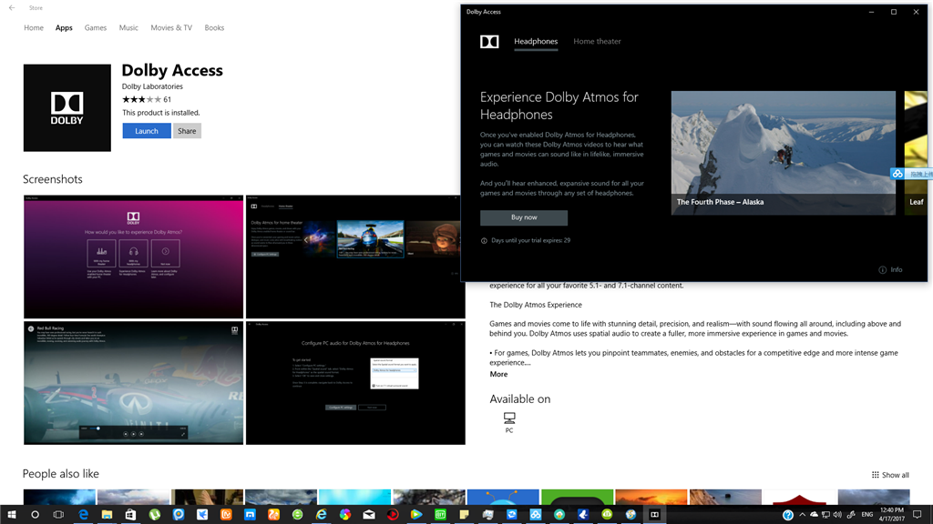Open Sticky Notes taskbar icon
The image size is (933, 524).
tap(464, 515)
